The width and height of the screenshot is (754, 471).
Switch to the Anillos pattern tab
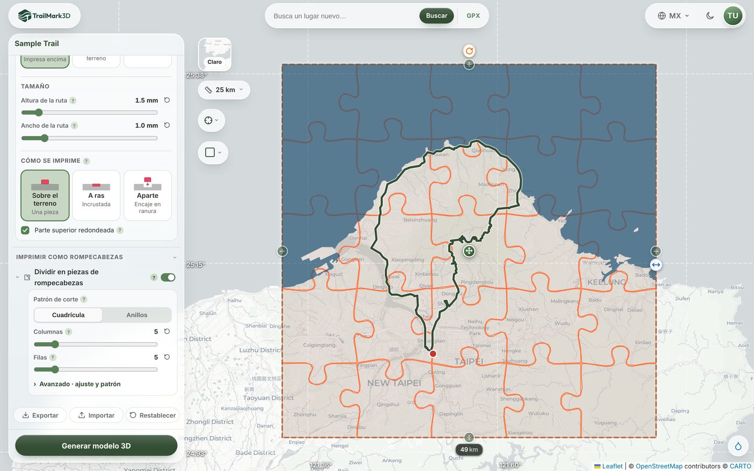point(137,315)
